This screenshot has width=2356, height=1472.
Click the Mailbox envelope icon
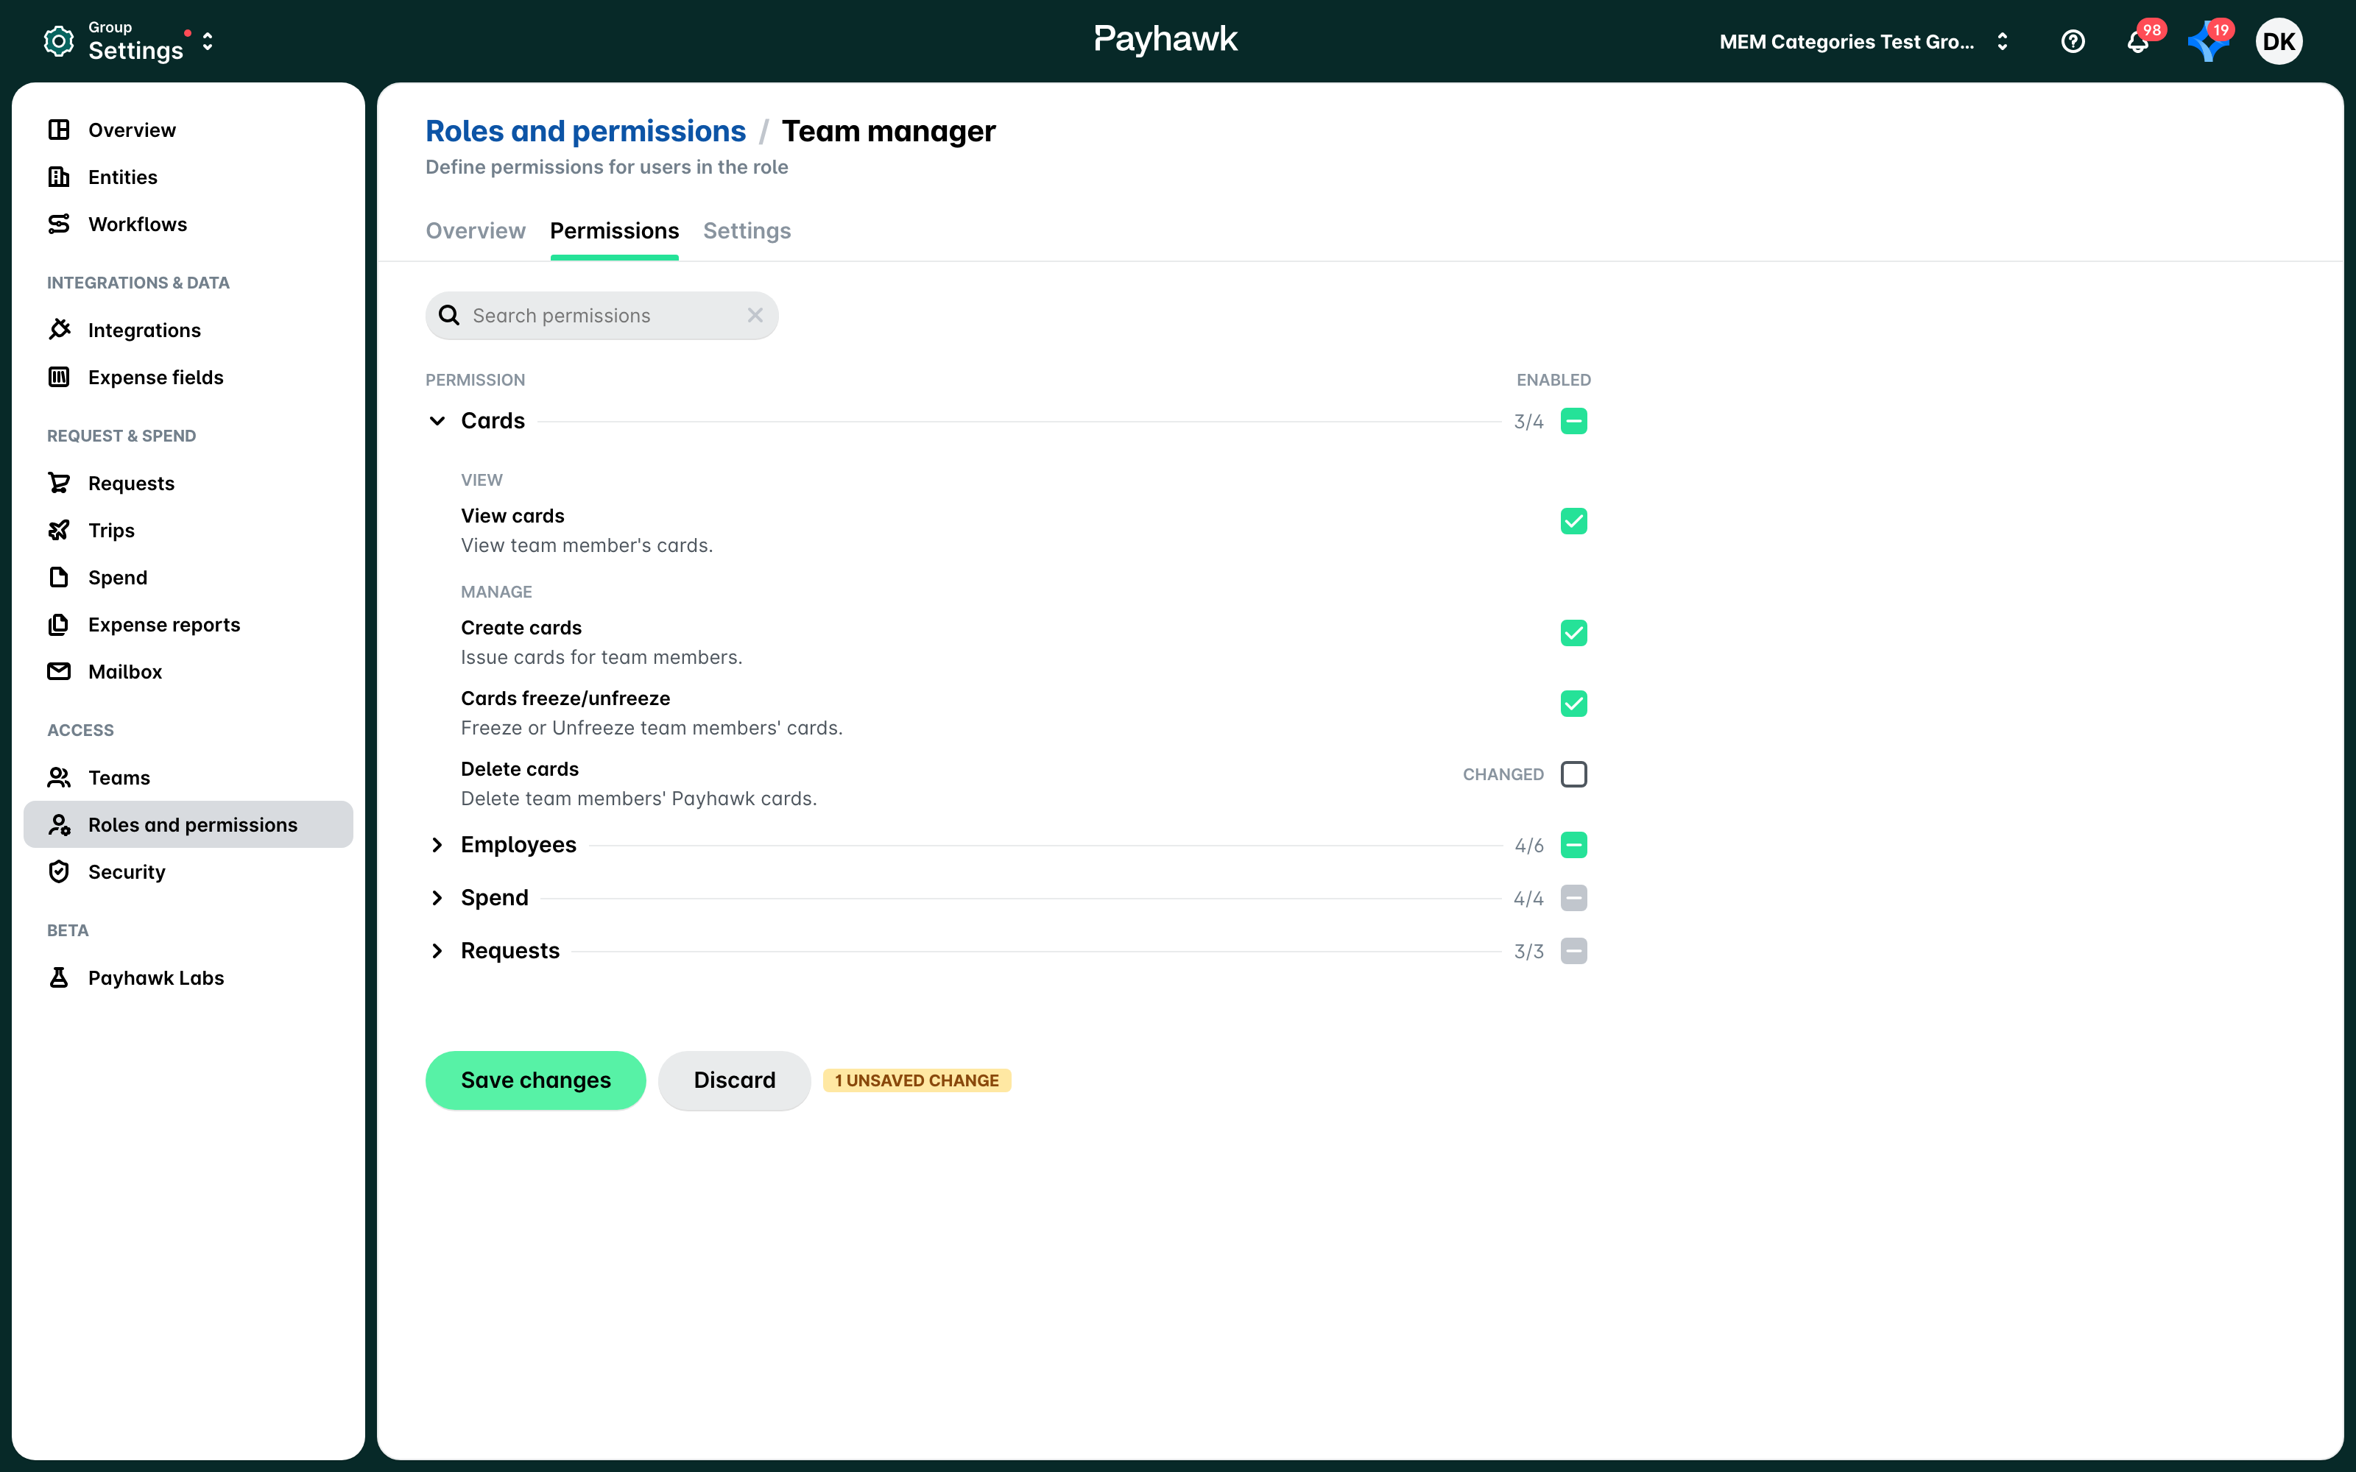58,670
